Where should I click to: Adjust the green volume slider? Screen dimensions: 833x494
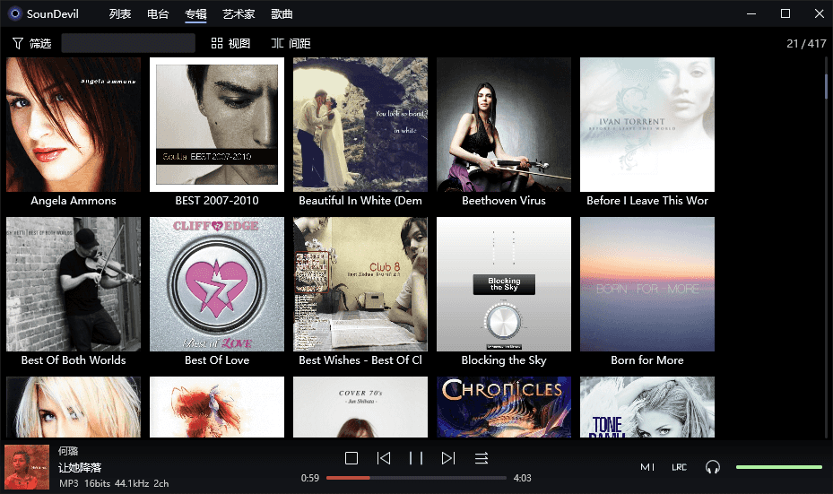pos(779,467)
